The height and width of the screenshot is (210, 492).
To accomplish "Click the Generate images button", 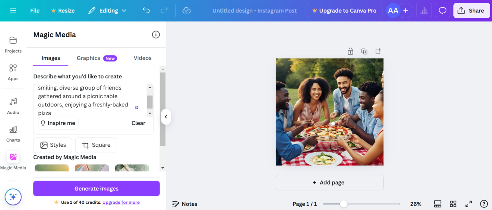I will [x=96, y=189].
